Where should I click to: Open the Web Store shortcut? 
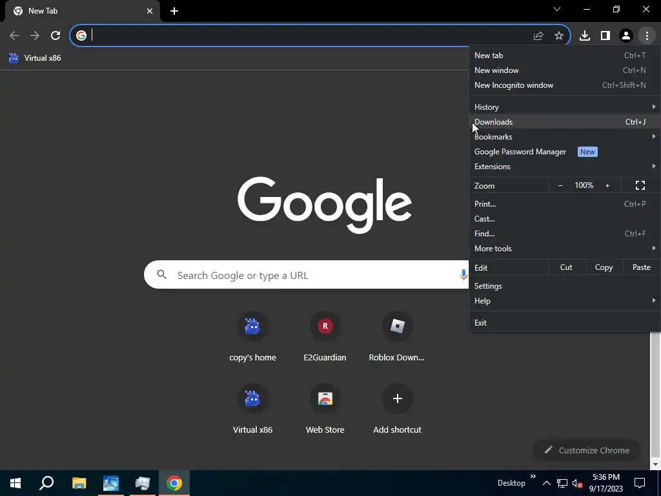point(325,409)
